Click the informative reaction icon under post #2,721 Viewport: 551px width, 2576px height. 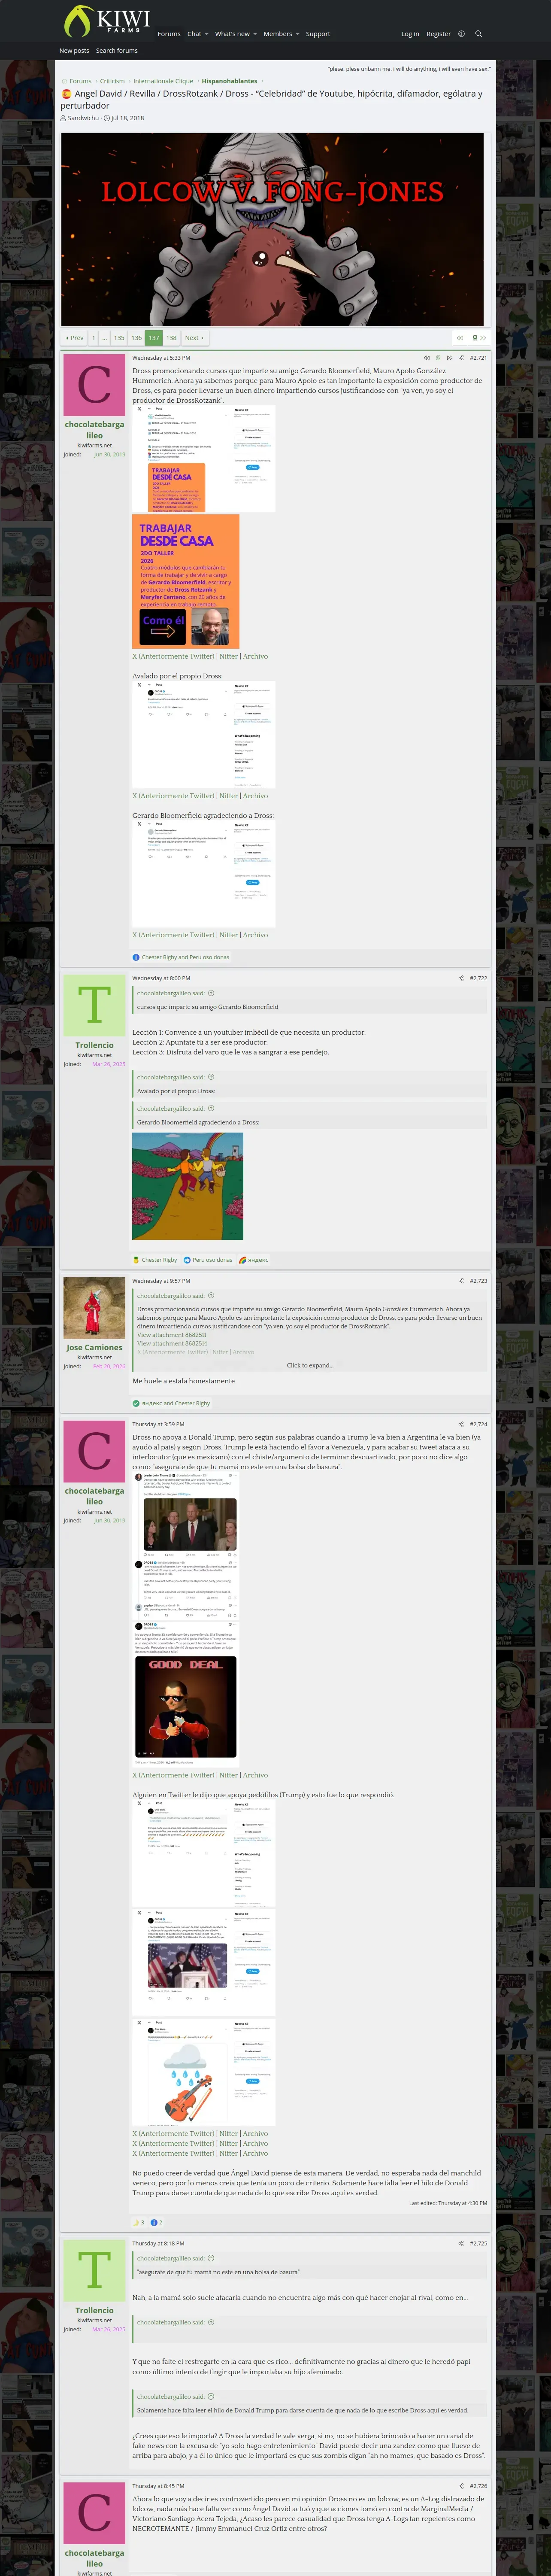pos(136,957)
